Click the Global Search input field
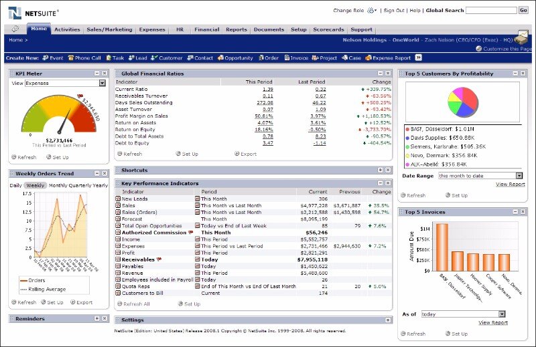Screen dimensions: 536x347 click(x=490, y=11)
